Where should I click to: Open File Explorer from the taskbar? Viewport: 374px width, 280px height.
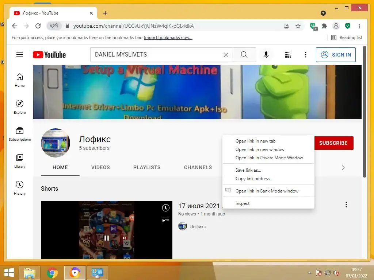click(x=30, y=273)
